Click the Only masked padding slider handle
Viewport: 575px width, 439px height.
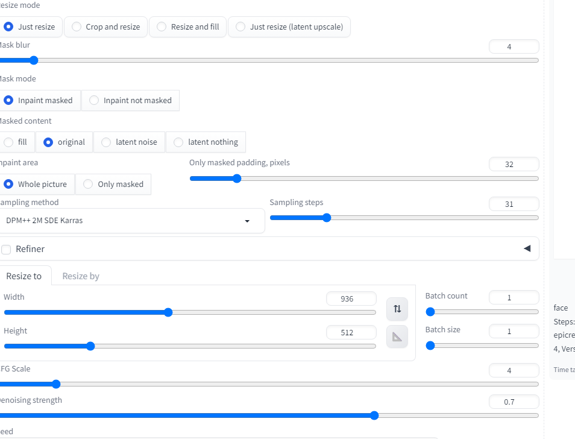[237, 178]
